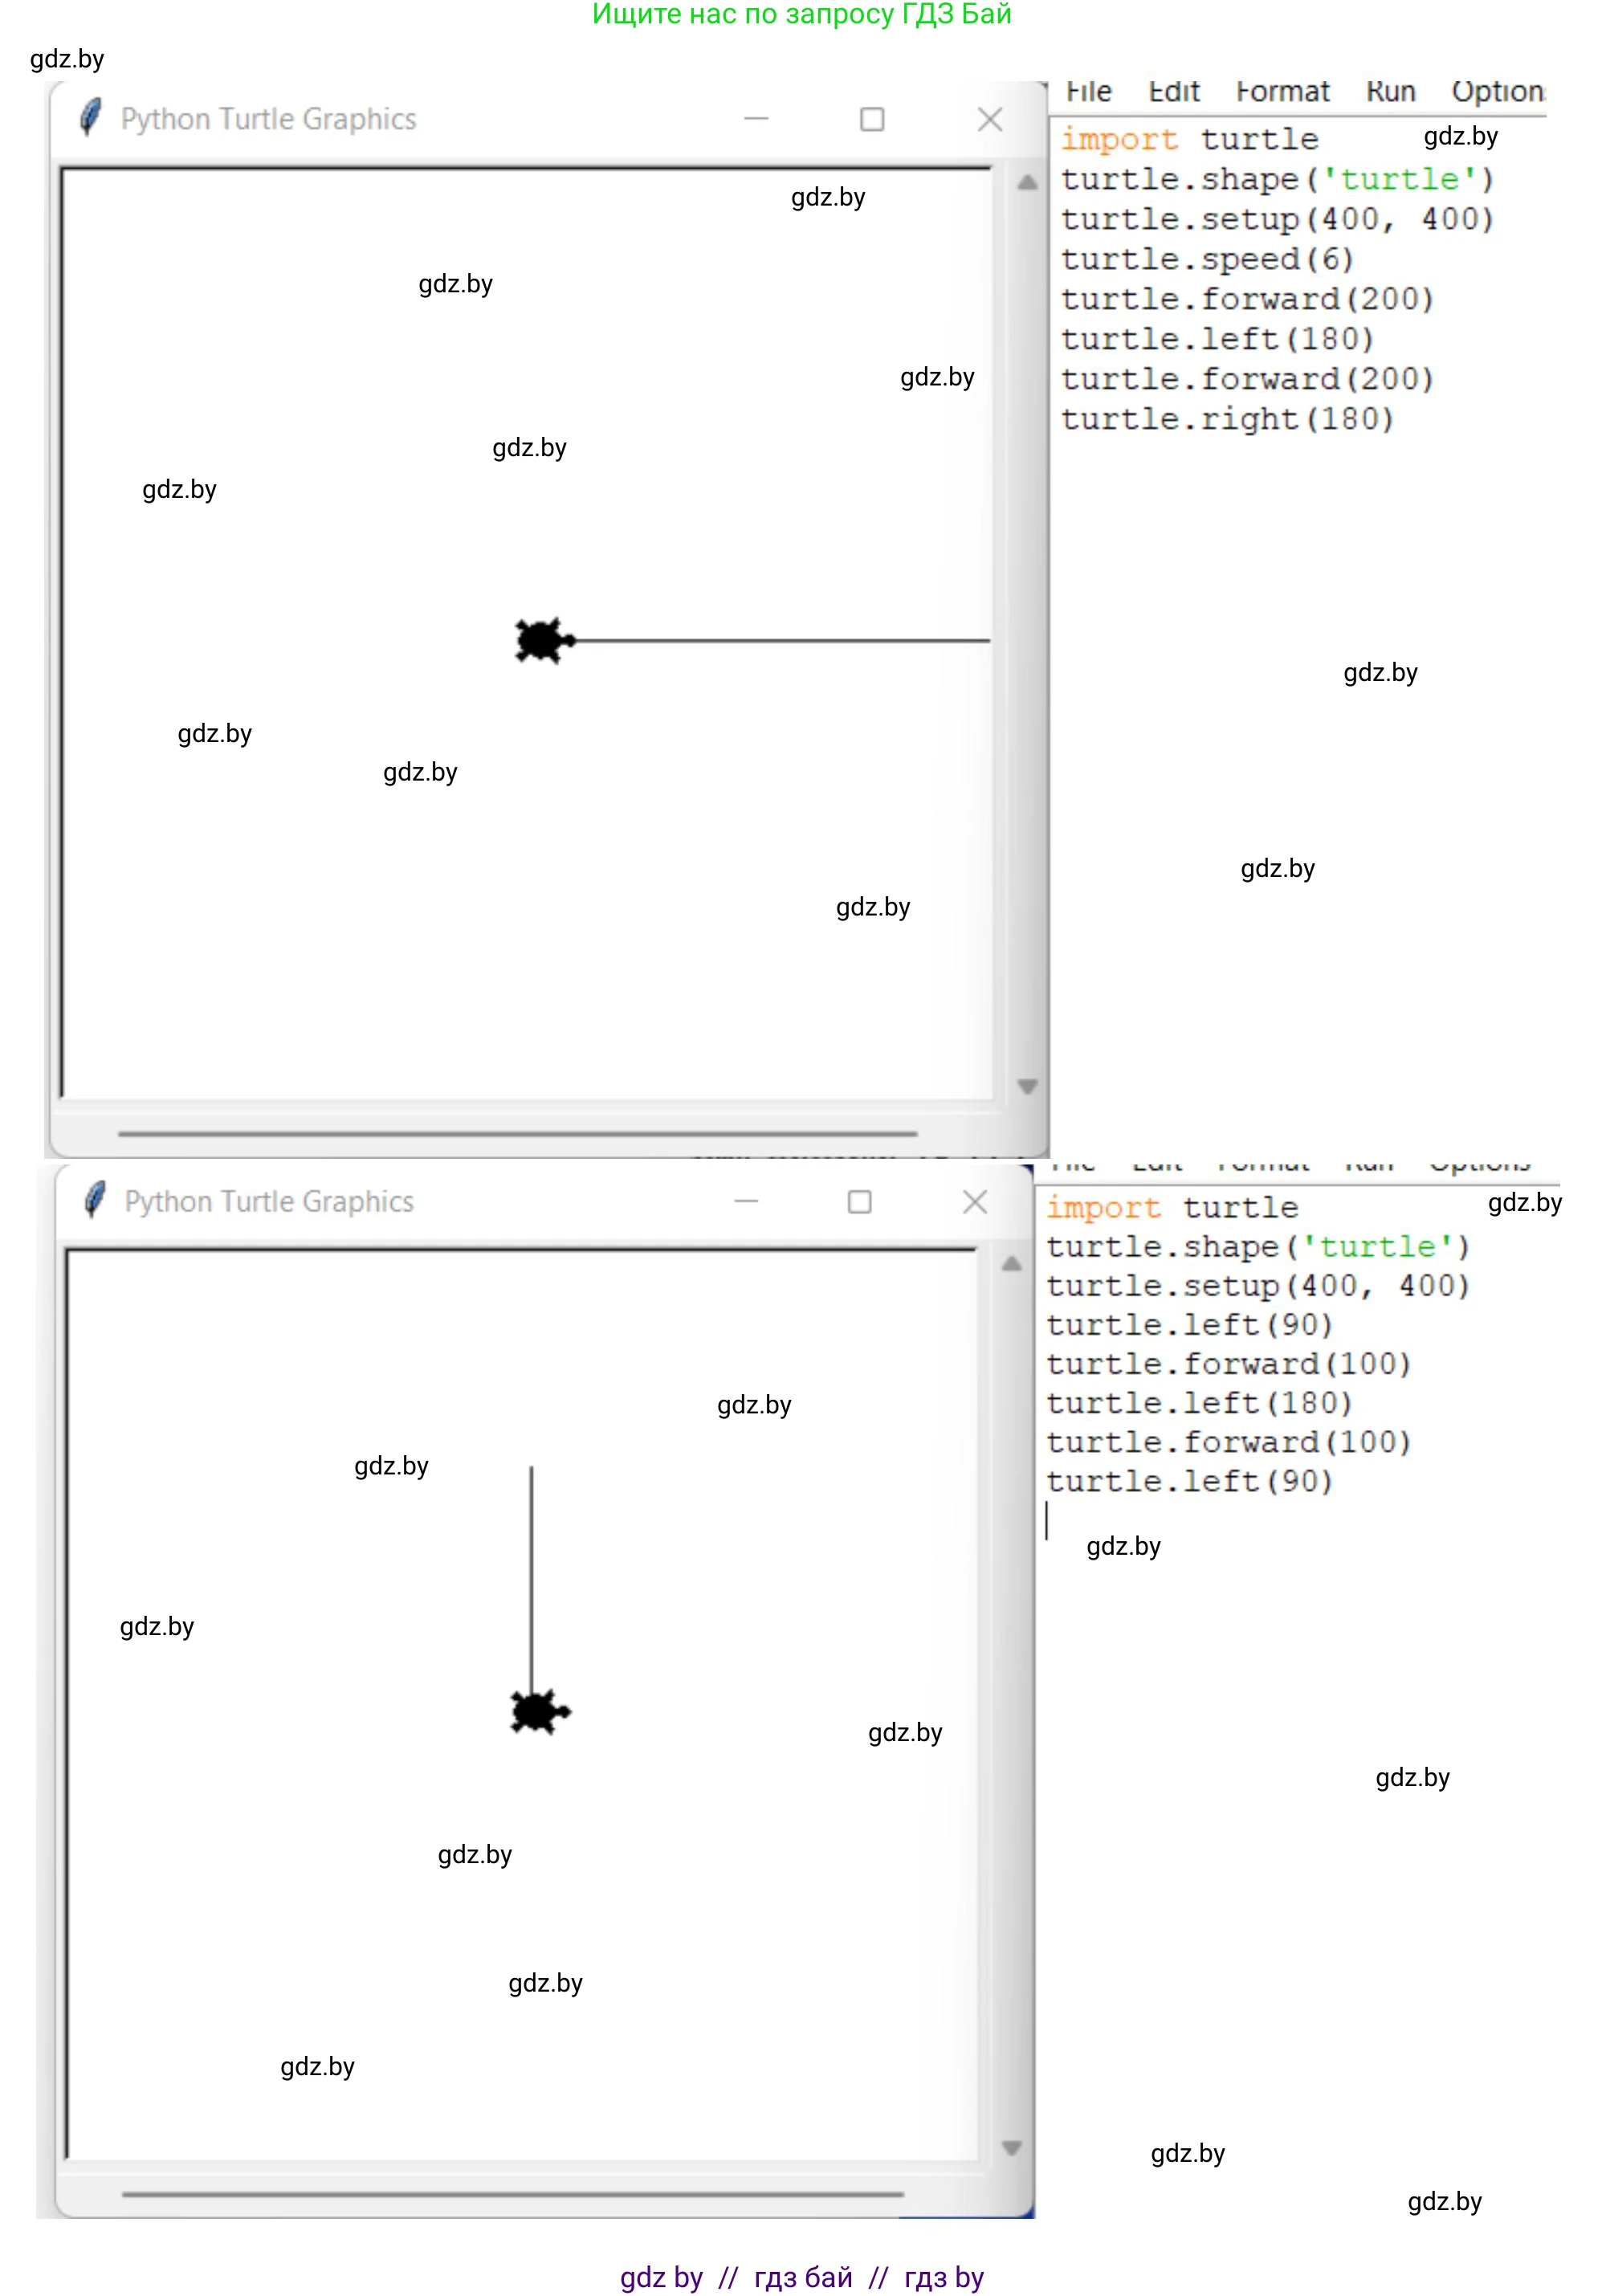This screenshot has height=2296, width=1606.
Task: Open the File menu in top editor
Action: 1088,92
